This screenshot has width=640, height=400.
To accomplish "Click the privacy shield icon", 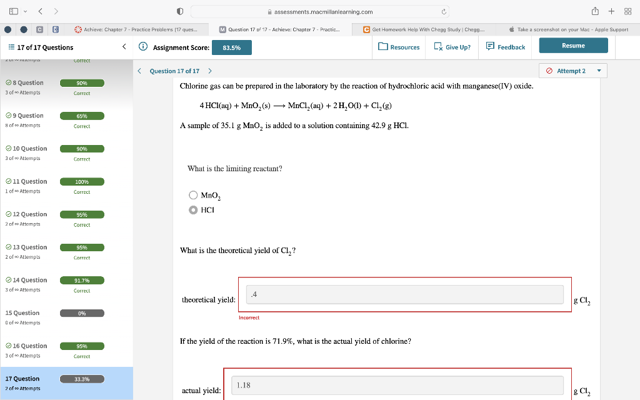I will click(180, 11).
